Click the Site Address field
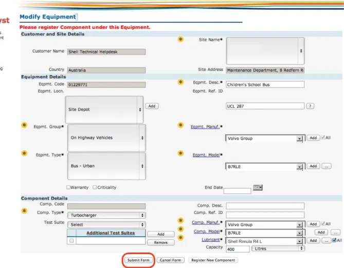Image resolution: width=344 pixels, height=268 pixels. tap(265, 70)
